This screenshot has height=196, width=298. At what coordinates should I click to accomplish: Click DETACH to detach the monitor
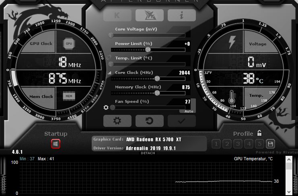148,153
